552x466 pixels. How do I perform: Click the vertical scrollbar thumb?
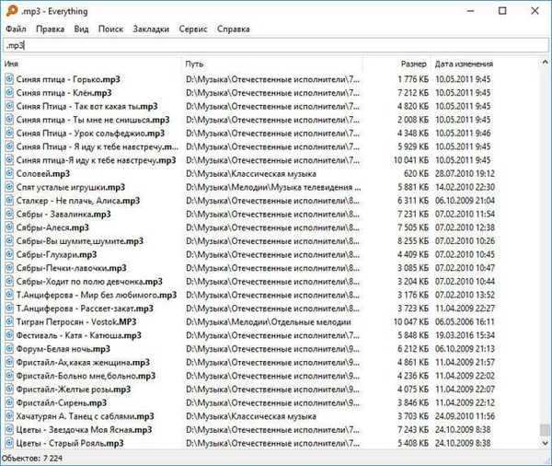pos(545,430)
